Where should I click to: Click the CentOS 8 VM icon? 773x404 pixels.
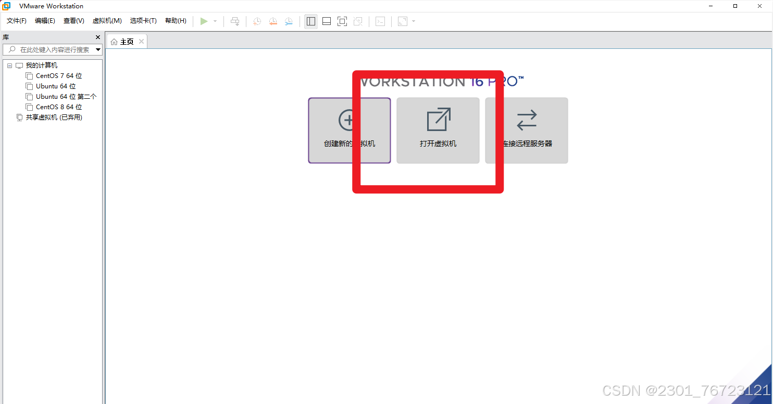point(29,107)
